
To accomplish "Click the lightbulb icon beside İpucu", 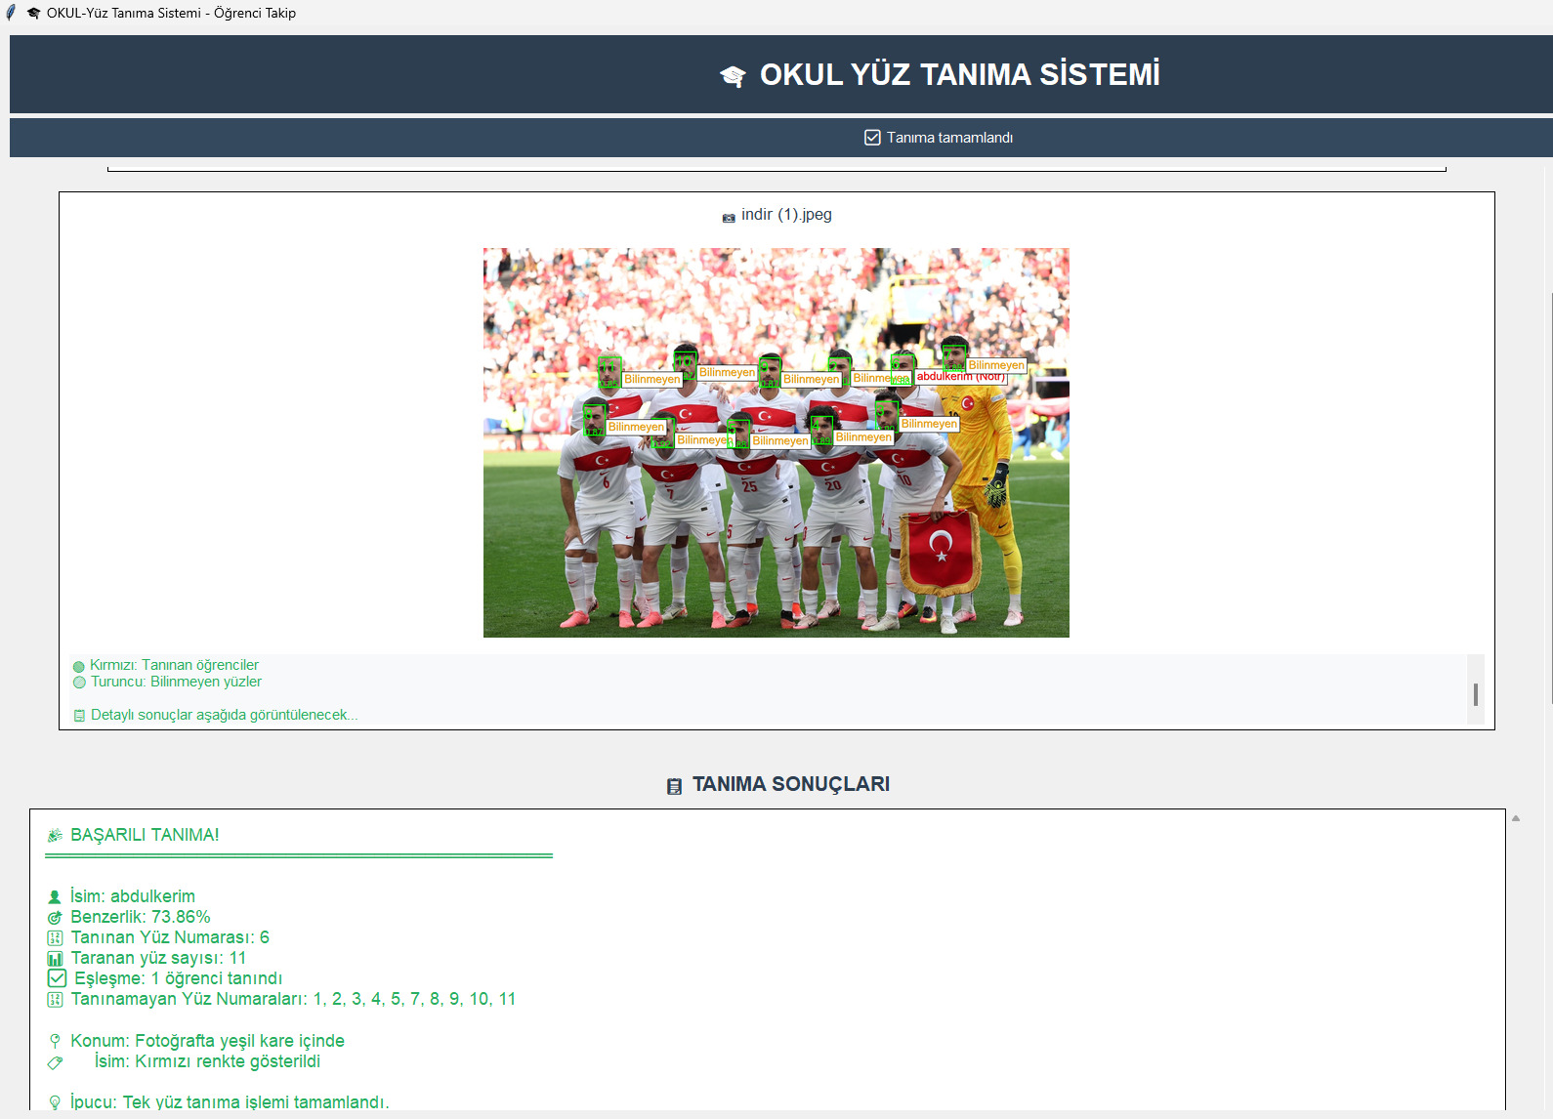I will [x=55, y=1102].
